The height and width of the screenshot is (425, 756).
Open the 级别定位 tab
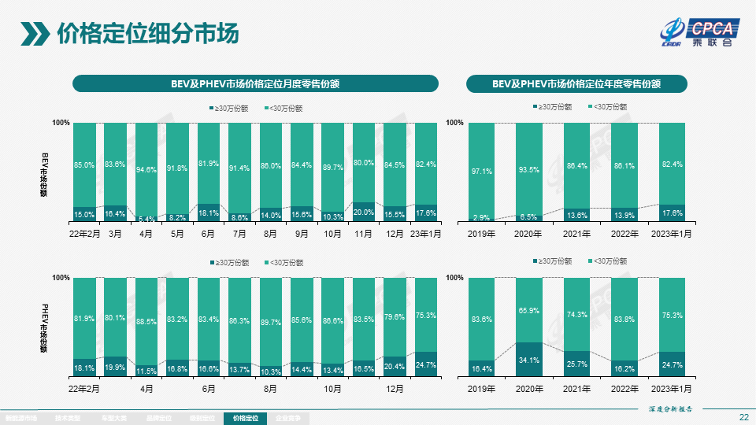(x=202, y=419)
